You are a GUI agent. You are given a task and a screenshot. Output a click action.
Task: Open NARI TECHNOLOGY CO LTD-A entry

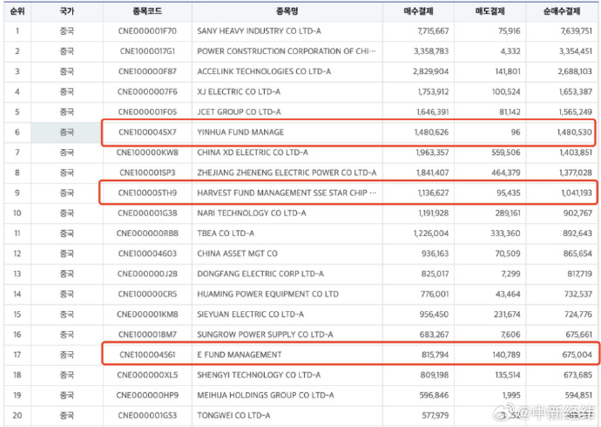tap(251, 213)
